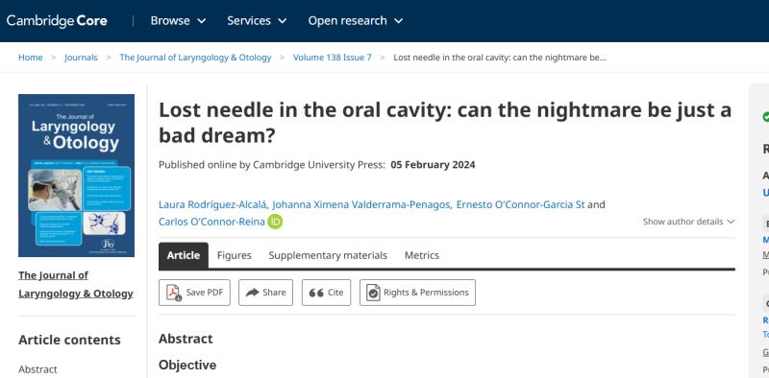Viewport: 769px width, 378px height.
Task: Open the Supplementary materials tab
Action: pyautogui.click(x=328, y=255)
